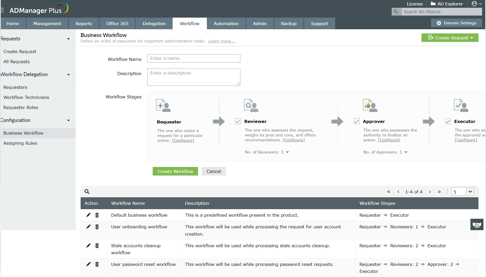Toggle the Executor stage checkbox
Viewport: 486px width, 277px height.
[x=448, y=121]
